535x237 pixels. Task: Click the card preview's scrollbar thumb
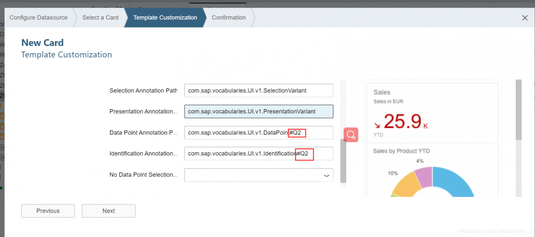coord(518,110)
